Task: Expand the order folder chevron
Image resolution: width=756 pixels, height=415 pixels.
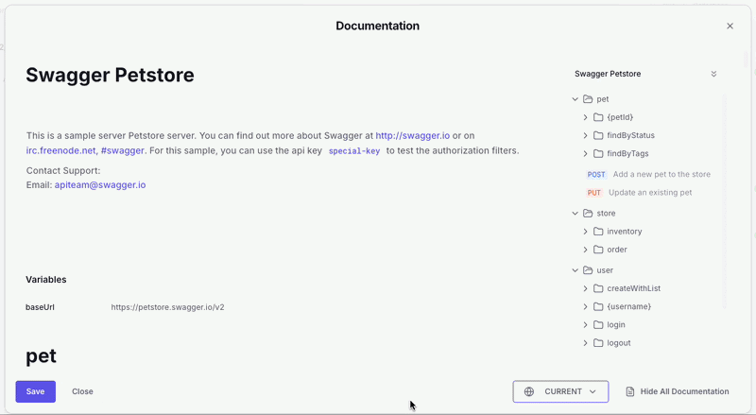Action: [585, 250]
